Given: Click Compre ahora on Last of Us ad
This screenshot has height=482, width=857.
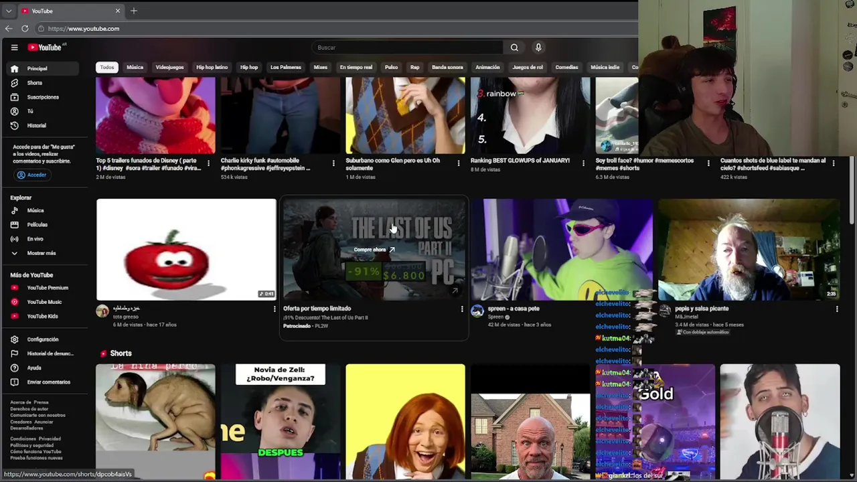Looking at the screenshot, I should [x=374, y=250].
